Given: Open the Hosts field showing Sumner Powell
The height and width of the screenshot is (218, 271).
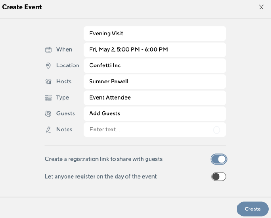Looking at the screenshot, I should 155,82.
